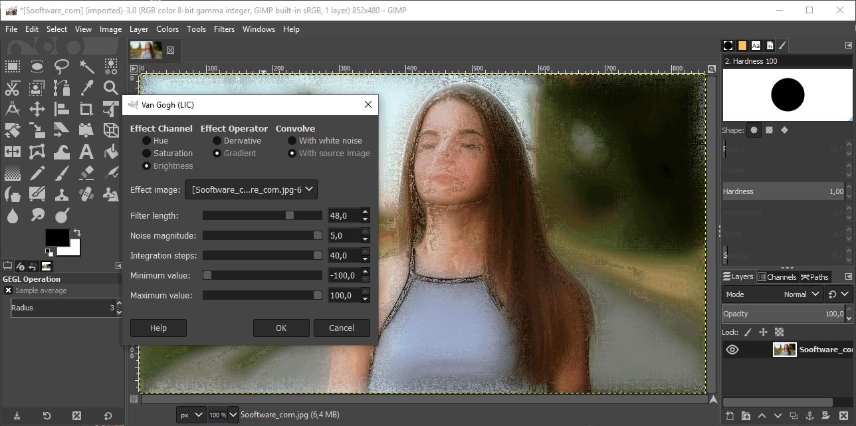Confirm the Van Gogh filter with OK
Image resolution: width=856 pixels, height=426 pixels.
coord(280,328)
